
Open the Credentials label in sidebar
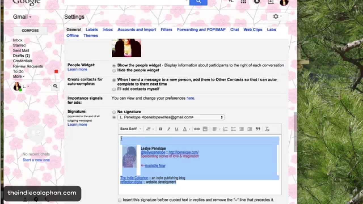click(22, 61)
